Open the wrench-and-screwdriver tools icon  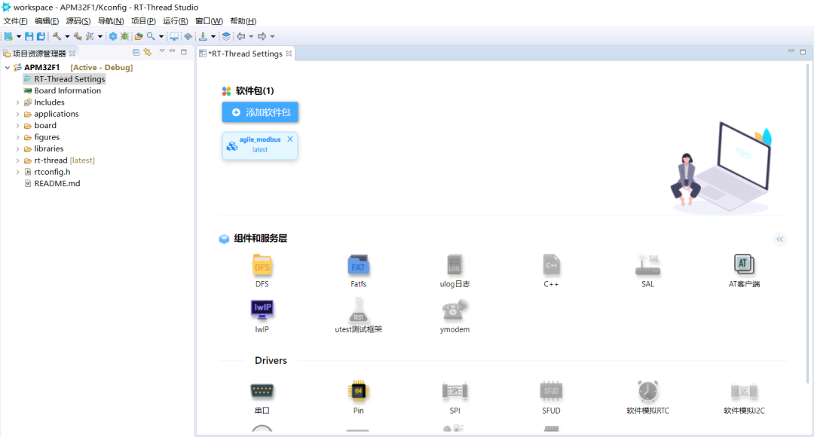click(89, 36)
